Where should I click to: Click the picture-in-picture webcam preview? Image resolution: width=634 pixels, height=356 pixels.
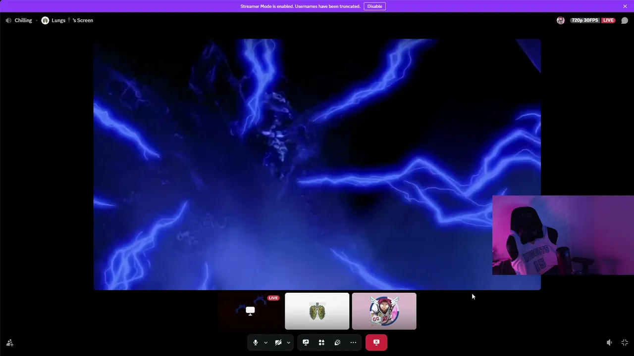pos(563,235)
